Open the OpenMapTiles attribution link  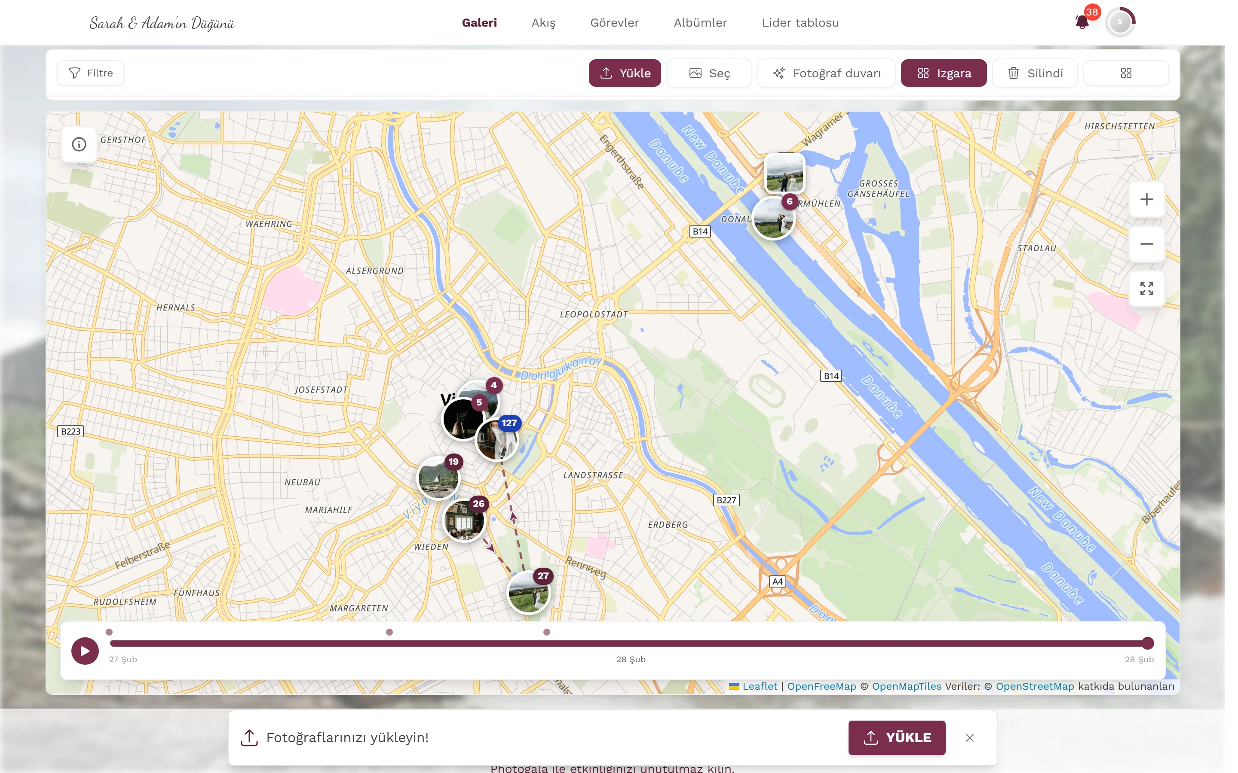click(x=907, y=686)
